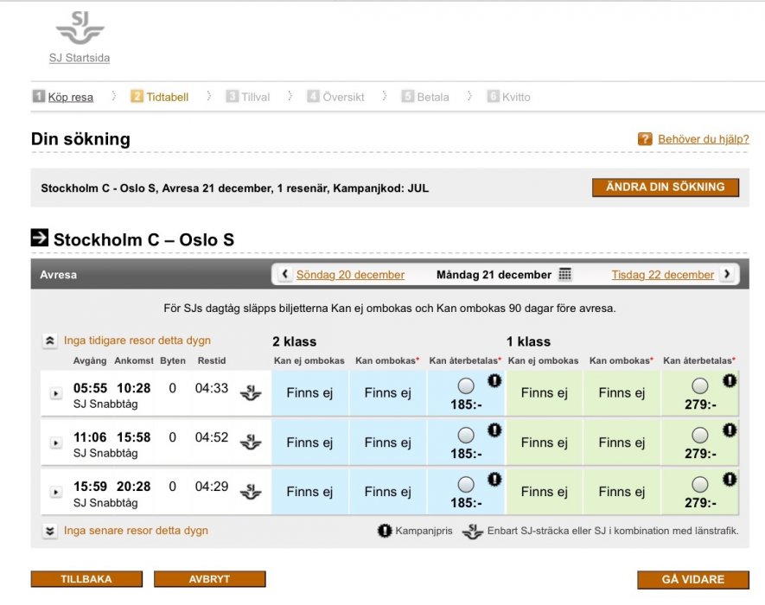Click the SJ train logo for 11:06 departure
Screen dimensions: 765x605
(250, 443)
